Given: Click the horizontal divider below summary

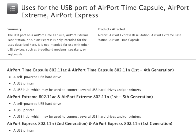Looking at the screenshot, I should (x=98, y=60).
